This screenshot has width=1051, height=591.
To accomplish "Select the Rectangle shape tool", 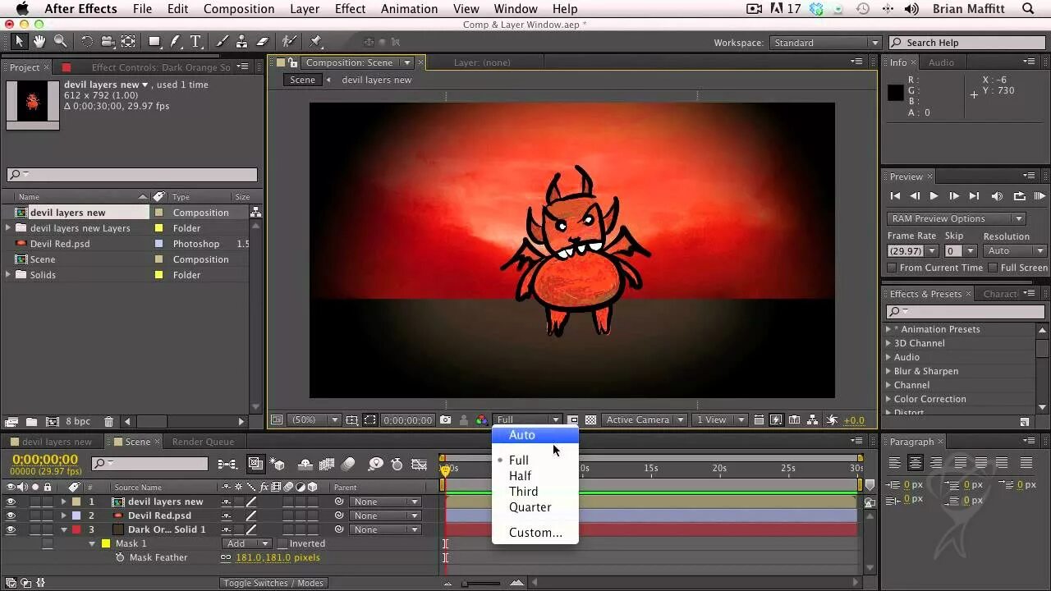I will (154, 41).
